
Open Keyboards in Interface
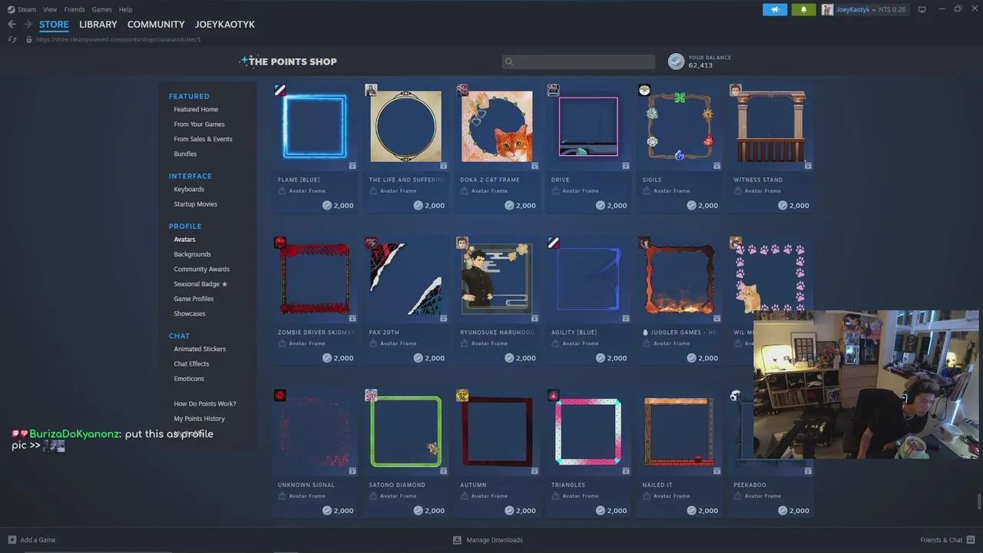[189, 189]
